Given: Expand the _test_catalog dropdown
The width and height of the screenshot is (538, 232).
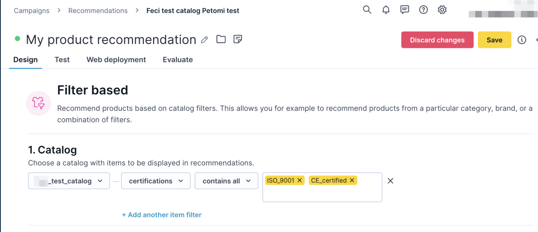Looking at the screenshot, I should click(x=69, y=181).
